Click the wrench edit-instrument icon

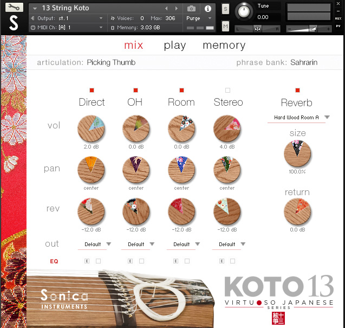tap(13, 8)
